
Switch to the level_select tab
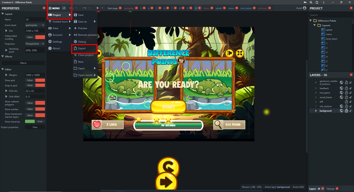click(246, 8)
